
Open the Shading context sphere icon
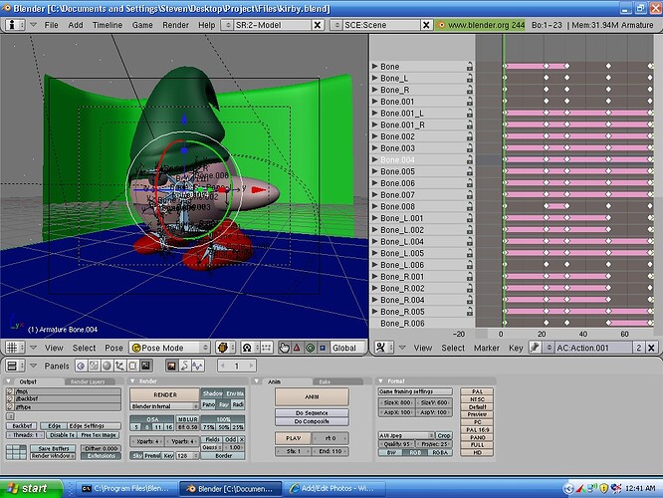click(x=107, y=366)
